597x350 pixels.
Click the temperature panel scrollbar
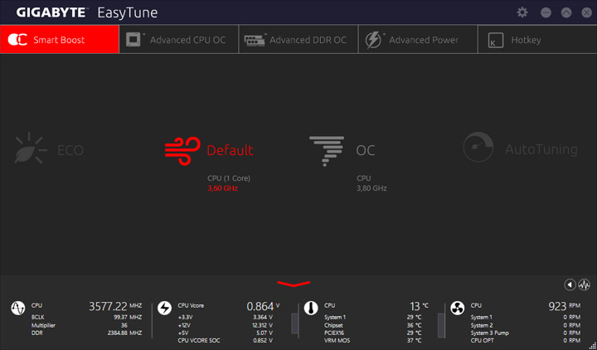pos(441,325)
